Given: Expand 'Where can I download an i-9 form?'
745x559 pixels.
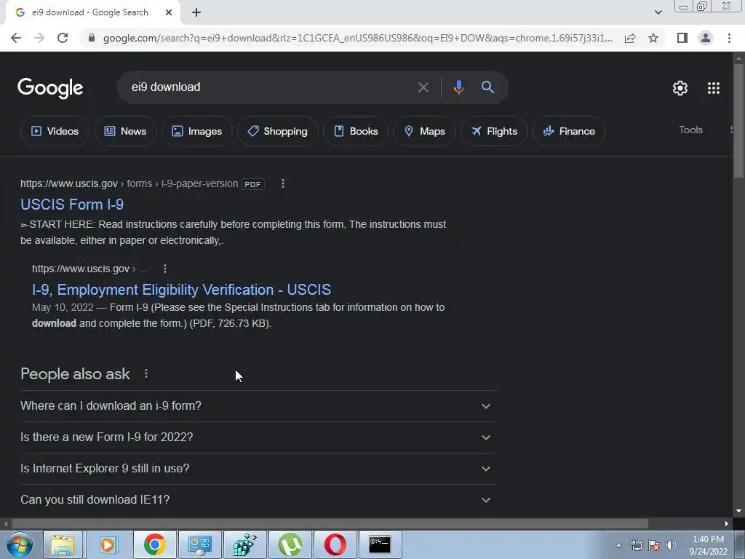Looking at the screenshot, I should [x=257, y=406].
